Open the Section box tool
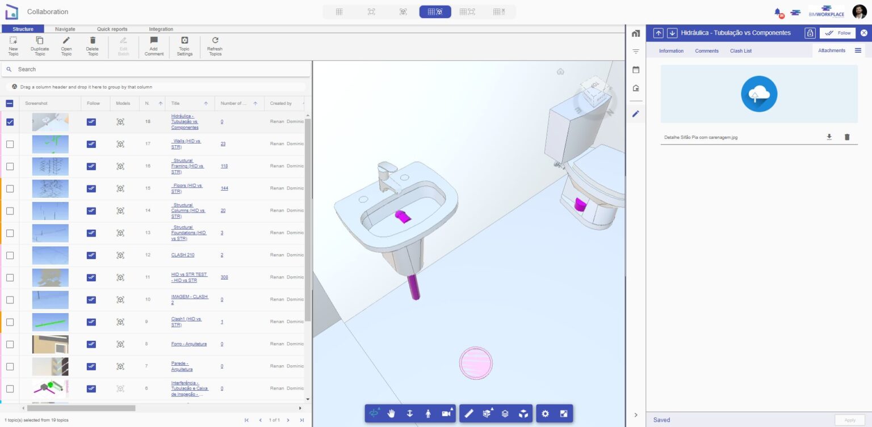This screenshot has height=427, width=872. 487,413
